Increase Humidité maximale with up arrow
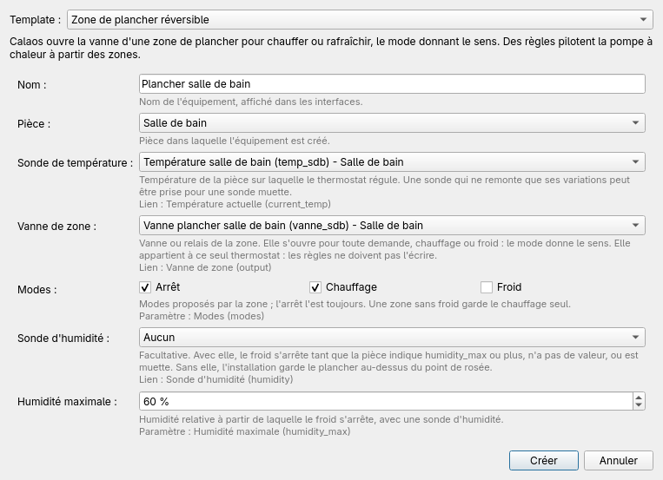663x480 pixels. click(639, 397)
